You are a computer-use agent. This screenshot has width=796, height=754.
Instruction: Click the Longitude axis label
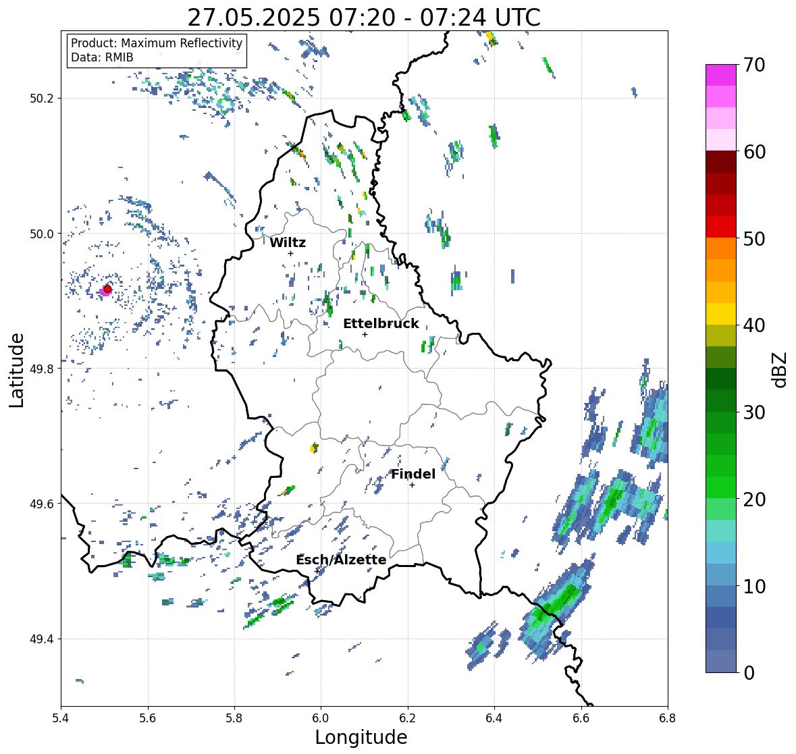[x=361, y=737]
